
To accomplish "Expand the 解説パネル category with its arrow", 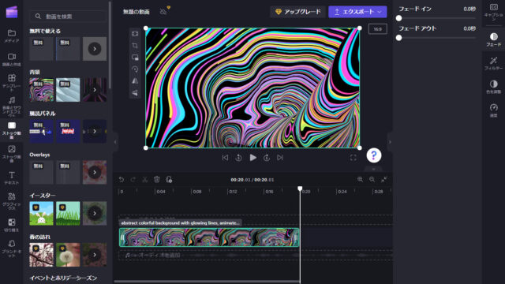I will tap(95, 132).
